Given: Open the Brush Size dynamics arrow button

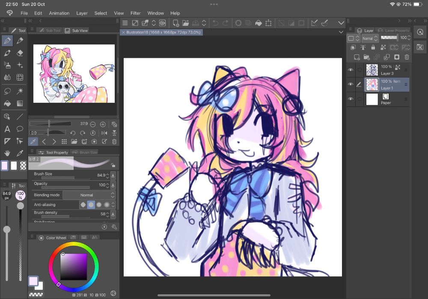Looking at the screenshot, I should 113,176.
